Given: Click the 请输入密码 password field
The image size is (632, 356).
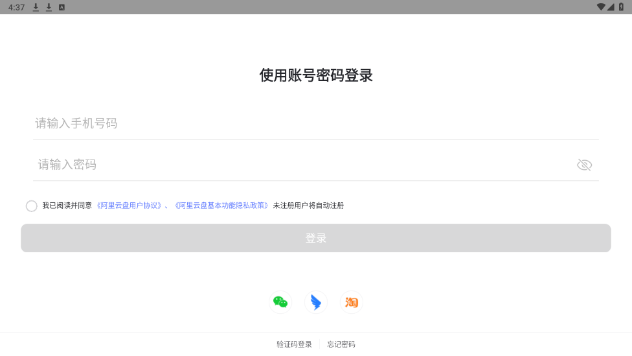Looking at the screenshot, I should pyautogui.click(x=302, y=165).
